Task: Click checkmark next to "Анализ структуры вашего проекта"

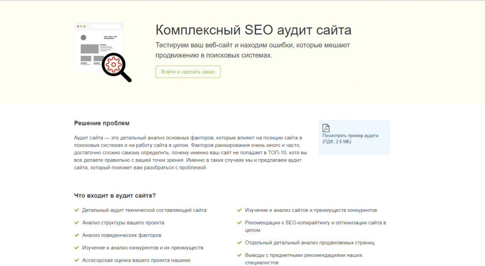Action: 77,222
